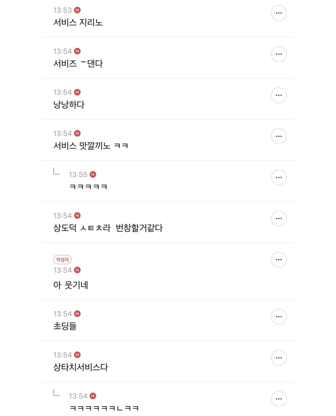Click the red N badge above '초딩들'

[x=77, y=314]
